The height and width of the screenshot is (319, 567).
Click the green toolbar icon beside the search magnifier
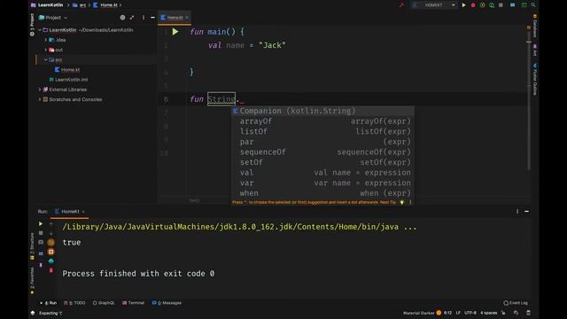pos(524,5)
